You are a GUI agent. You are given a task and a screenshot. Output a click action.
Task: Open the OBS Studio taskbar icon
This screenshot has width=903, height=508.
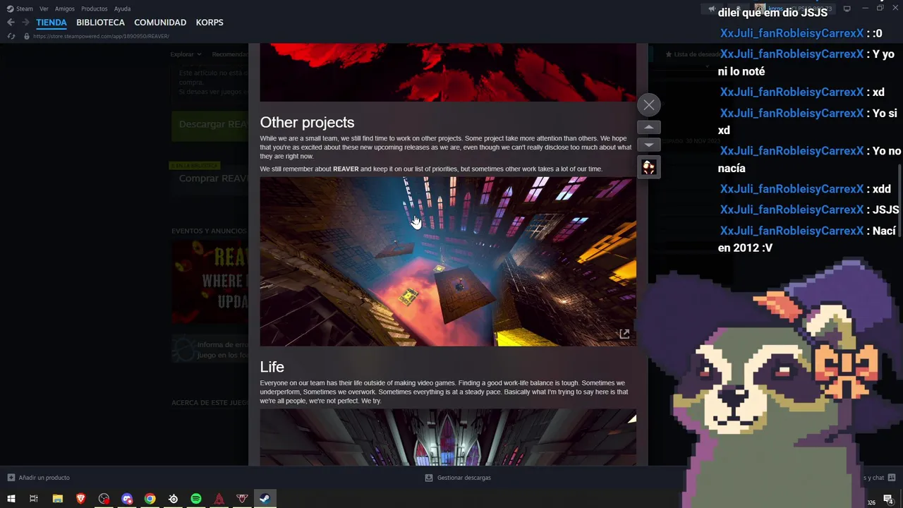104,499
